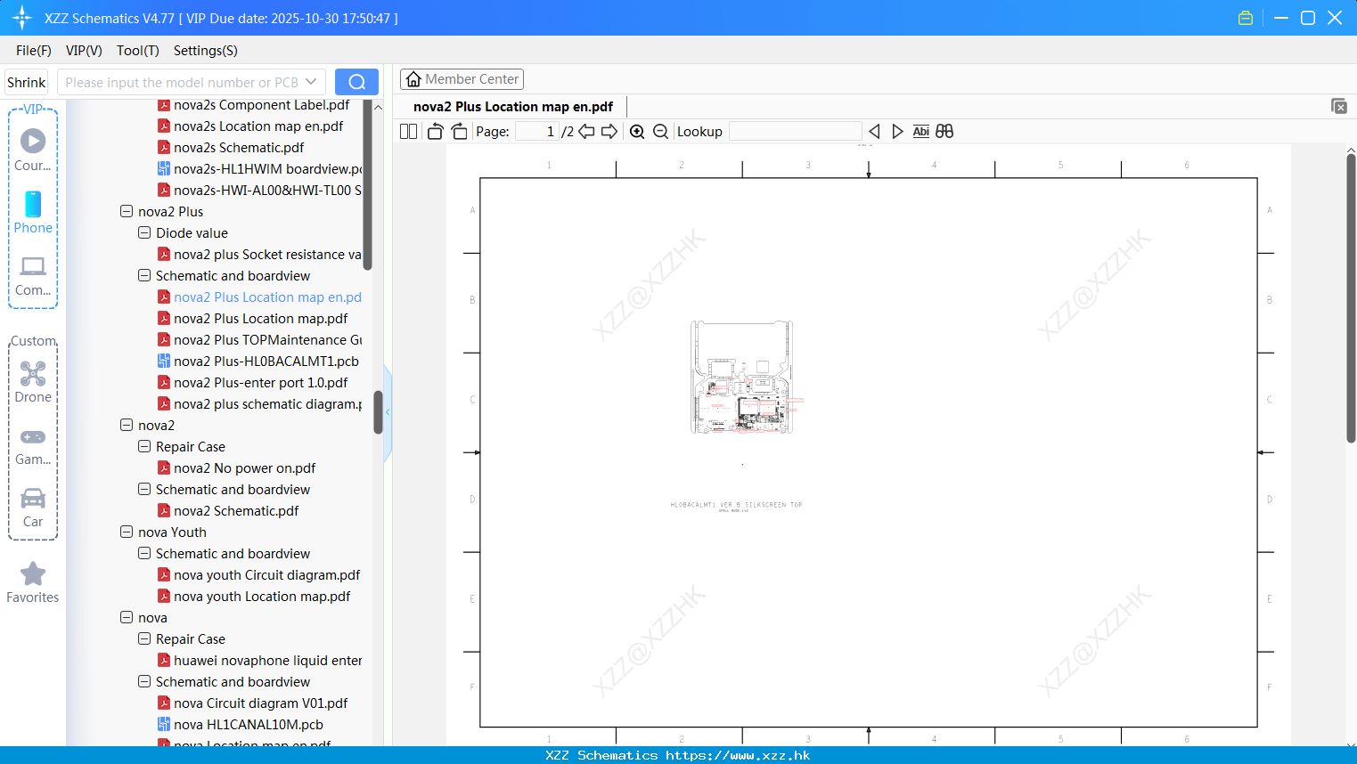Collapse the Diode value node

pyautogui.click(x=144, y=233)
